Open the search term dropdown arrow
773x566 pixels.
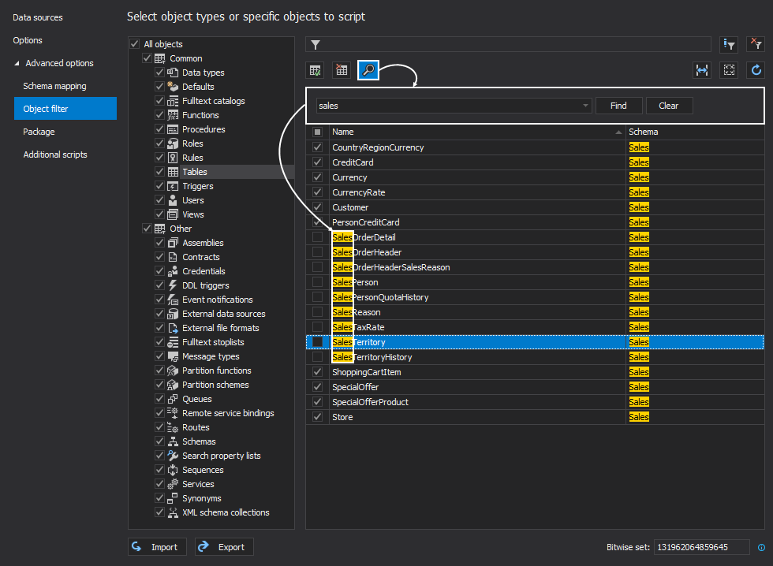(585, 106)
